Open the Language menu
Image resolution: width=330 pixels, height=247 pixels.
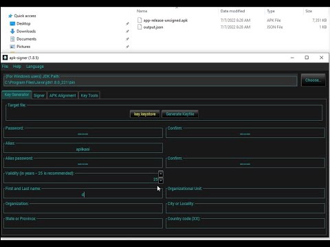[x=35, y=67]
